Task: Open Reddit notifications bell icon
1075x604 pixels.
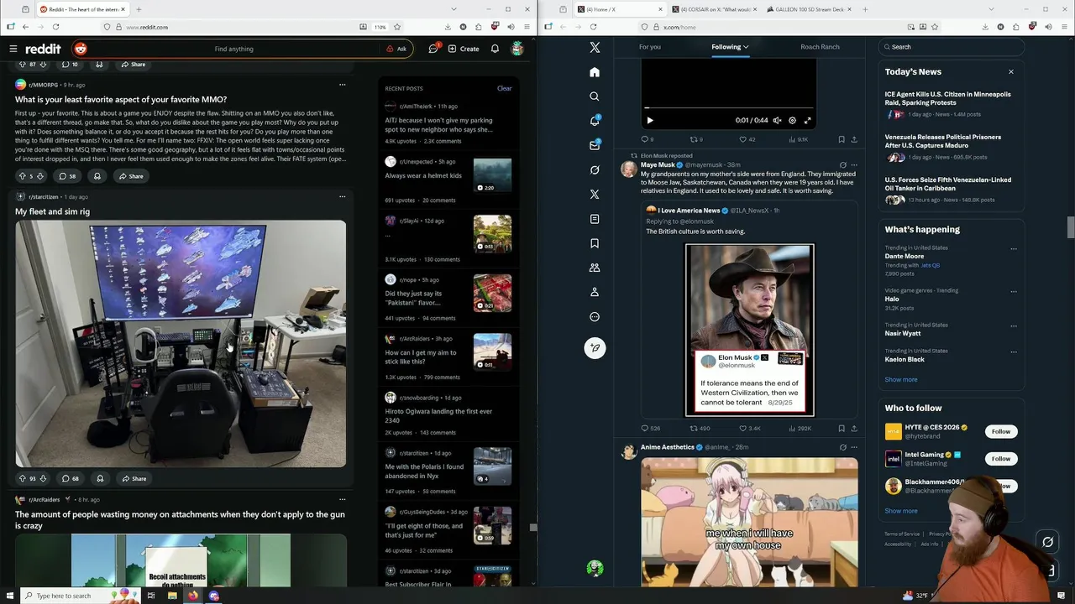Action: (x=495, y=49)
